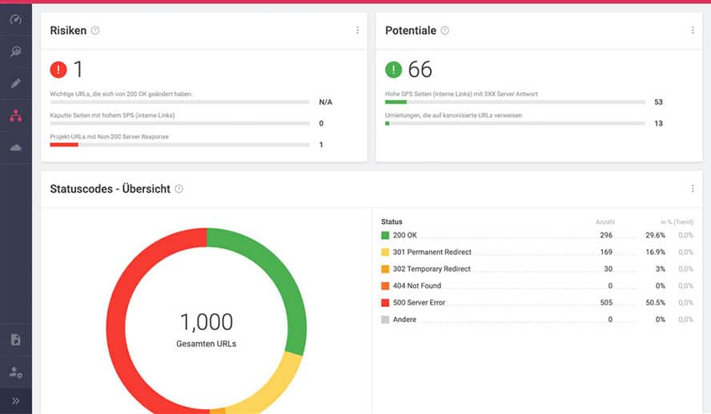Screen dimensions: 711x414
Task: Select the 200 OK status row label
Action: 404,235
